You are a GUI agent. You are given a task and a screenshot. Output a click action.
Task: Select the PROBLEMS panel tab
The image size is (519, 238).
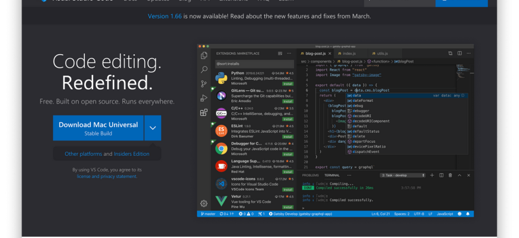click(x=310, y=176)
